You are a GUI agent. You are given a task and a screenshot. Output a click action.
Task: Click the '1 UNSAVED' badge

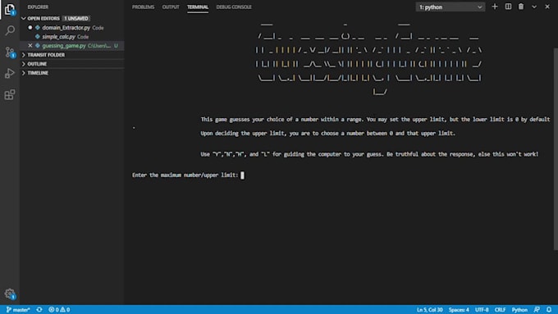(76, 18)
